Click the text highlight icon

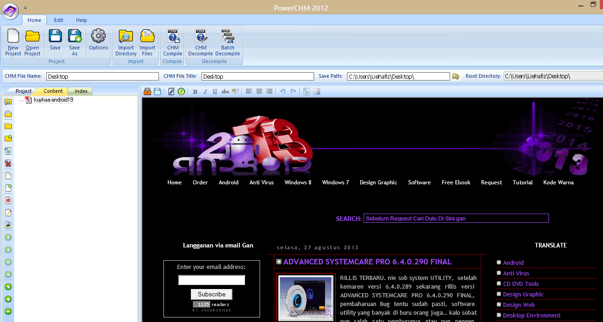click(x=235, y=91)
